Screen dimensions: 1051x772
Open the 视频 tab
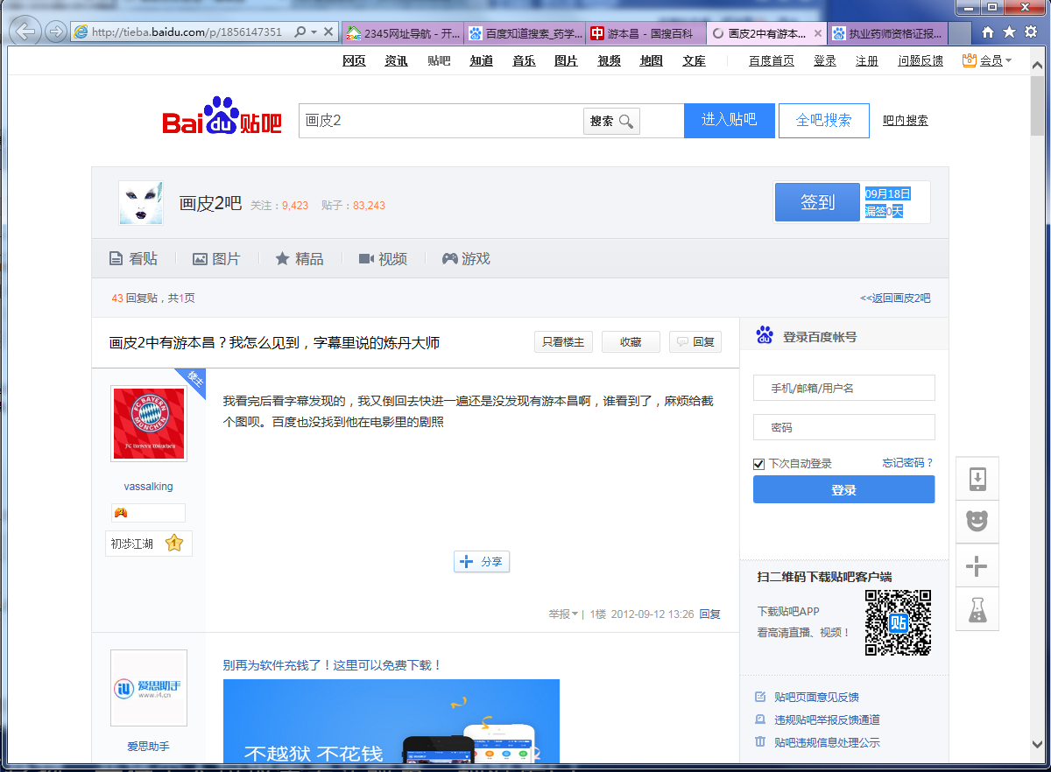click(383, 259)
